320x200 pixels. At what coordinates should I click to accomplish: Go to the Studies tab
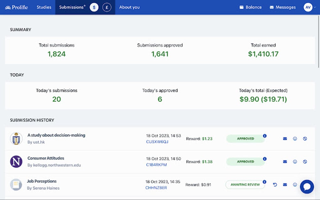[x=44, y=7]
